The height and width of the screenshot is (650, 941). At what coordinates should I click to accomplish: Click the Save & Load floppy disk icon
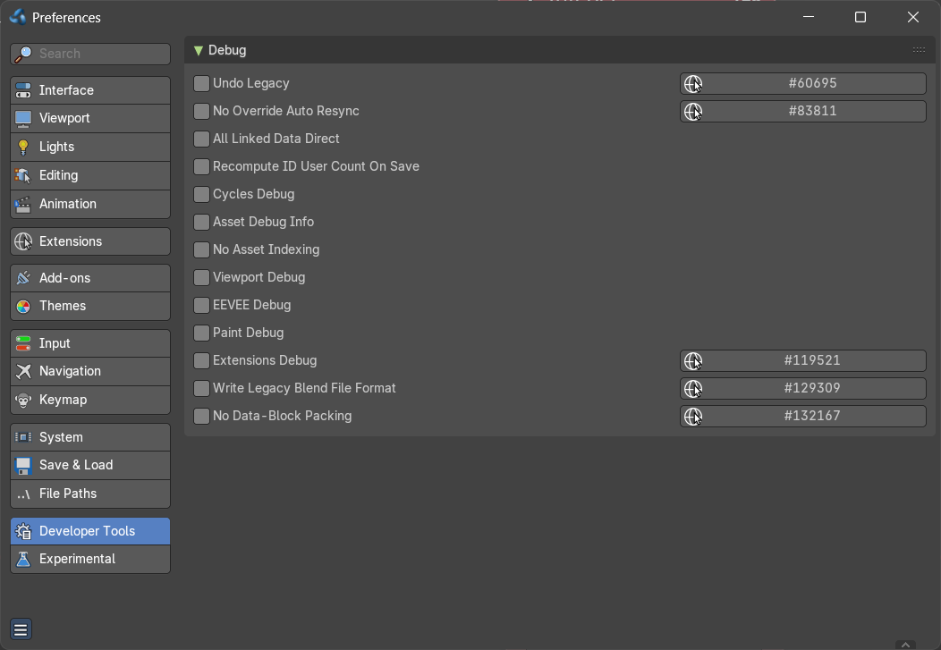click(23, 466)
